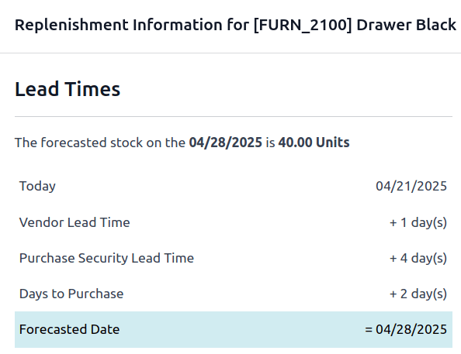
Task: Select the Lead Times section heading
Action: click(x=68, y=89)
